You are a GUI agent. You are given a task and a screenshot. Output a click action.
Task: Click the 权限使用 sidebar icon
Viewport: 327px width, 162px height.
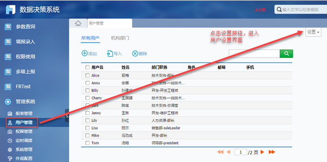tap(8, 57)
